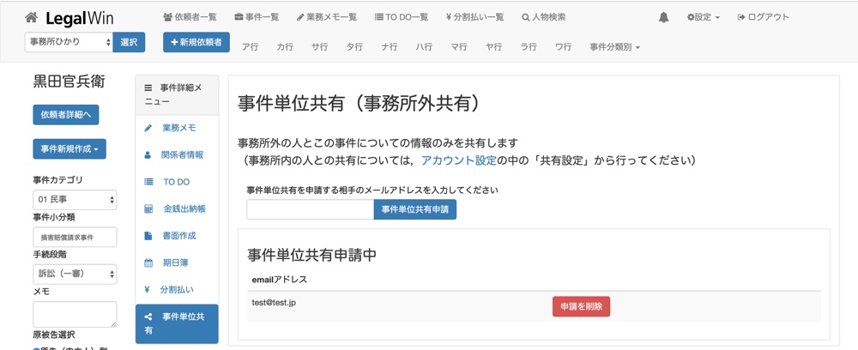Focus the share email address input field
Image resolution: width=858 pixels, height=350 pixels.
pos(310,209)
